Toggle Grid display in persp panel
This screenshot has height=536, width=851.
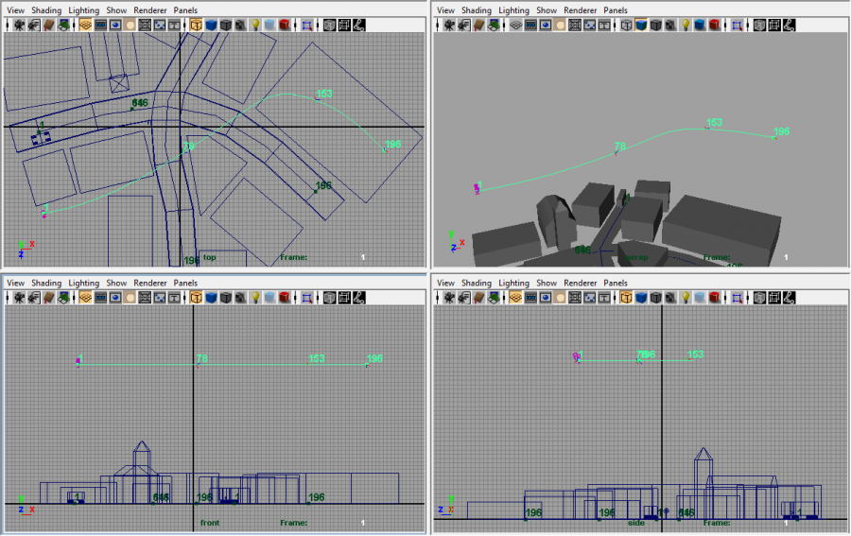click(515, 25)
